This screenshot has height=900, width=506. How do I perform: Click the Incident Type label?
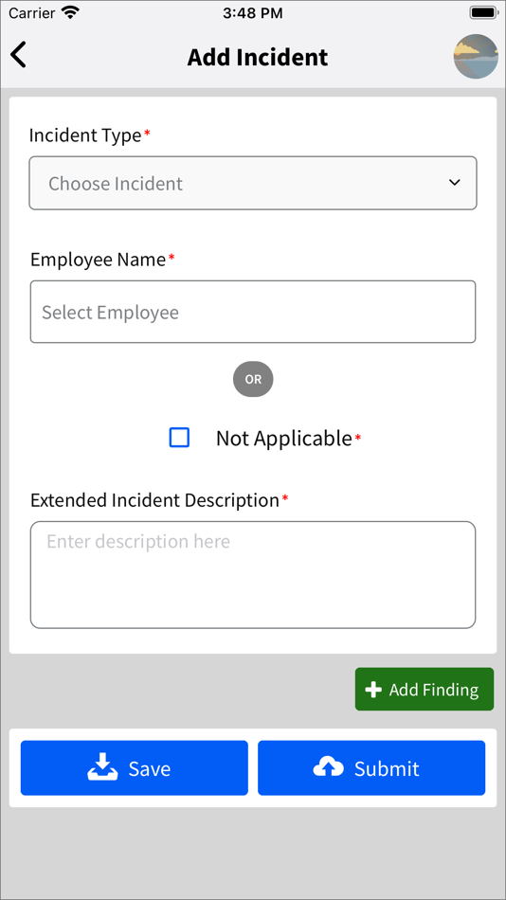[85, 135]
